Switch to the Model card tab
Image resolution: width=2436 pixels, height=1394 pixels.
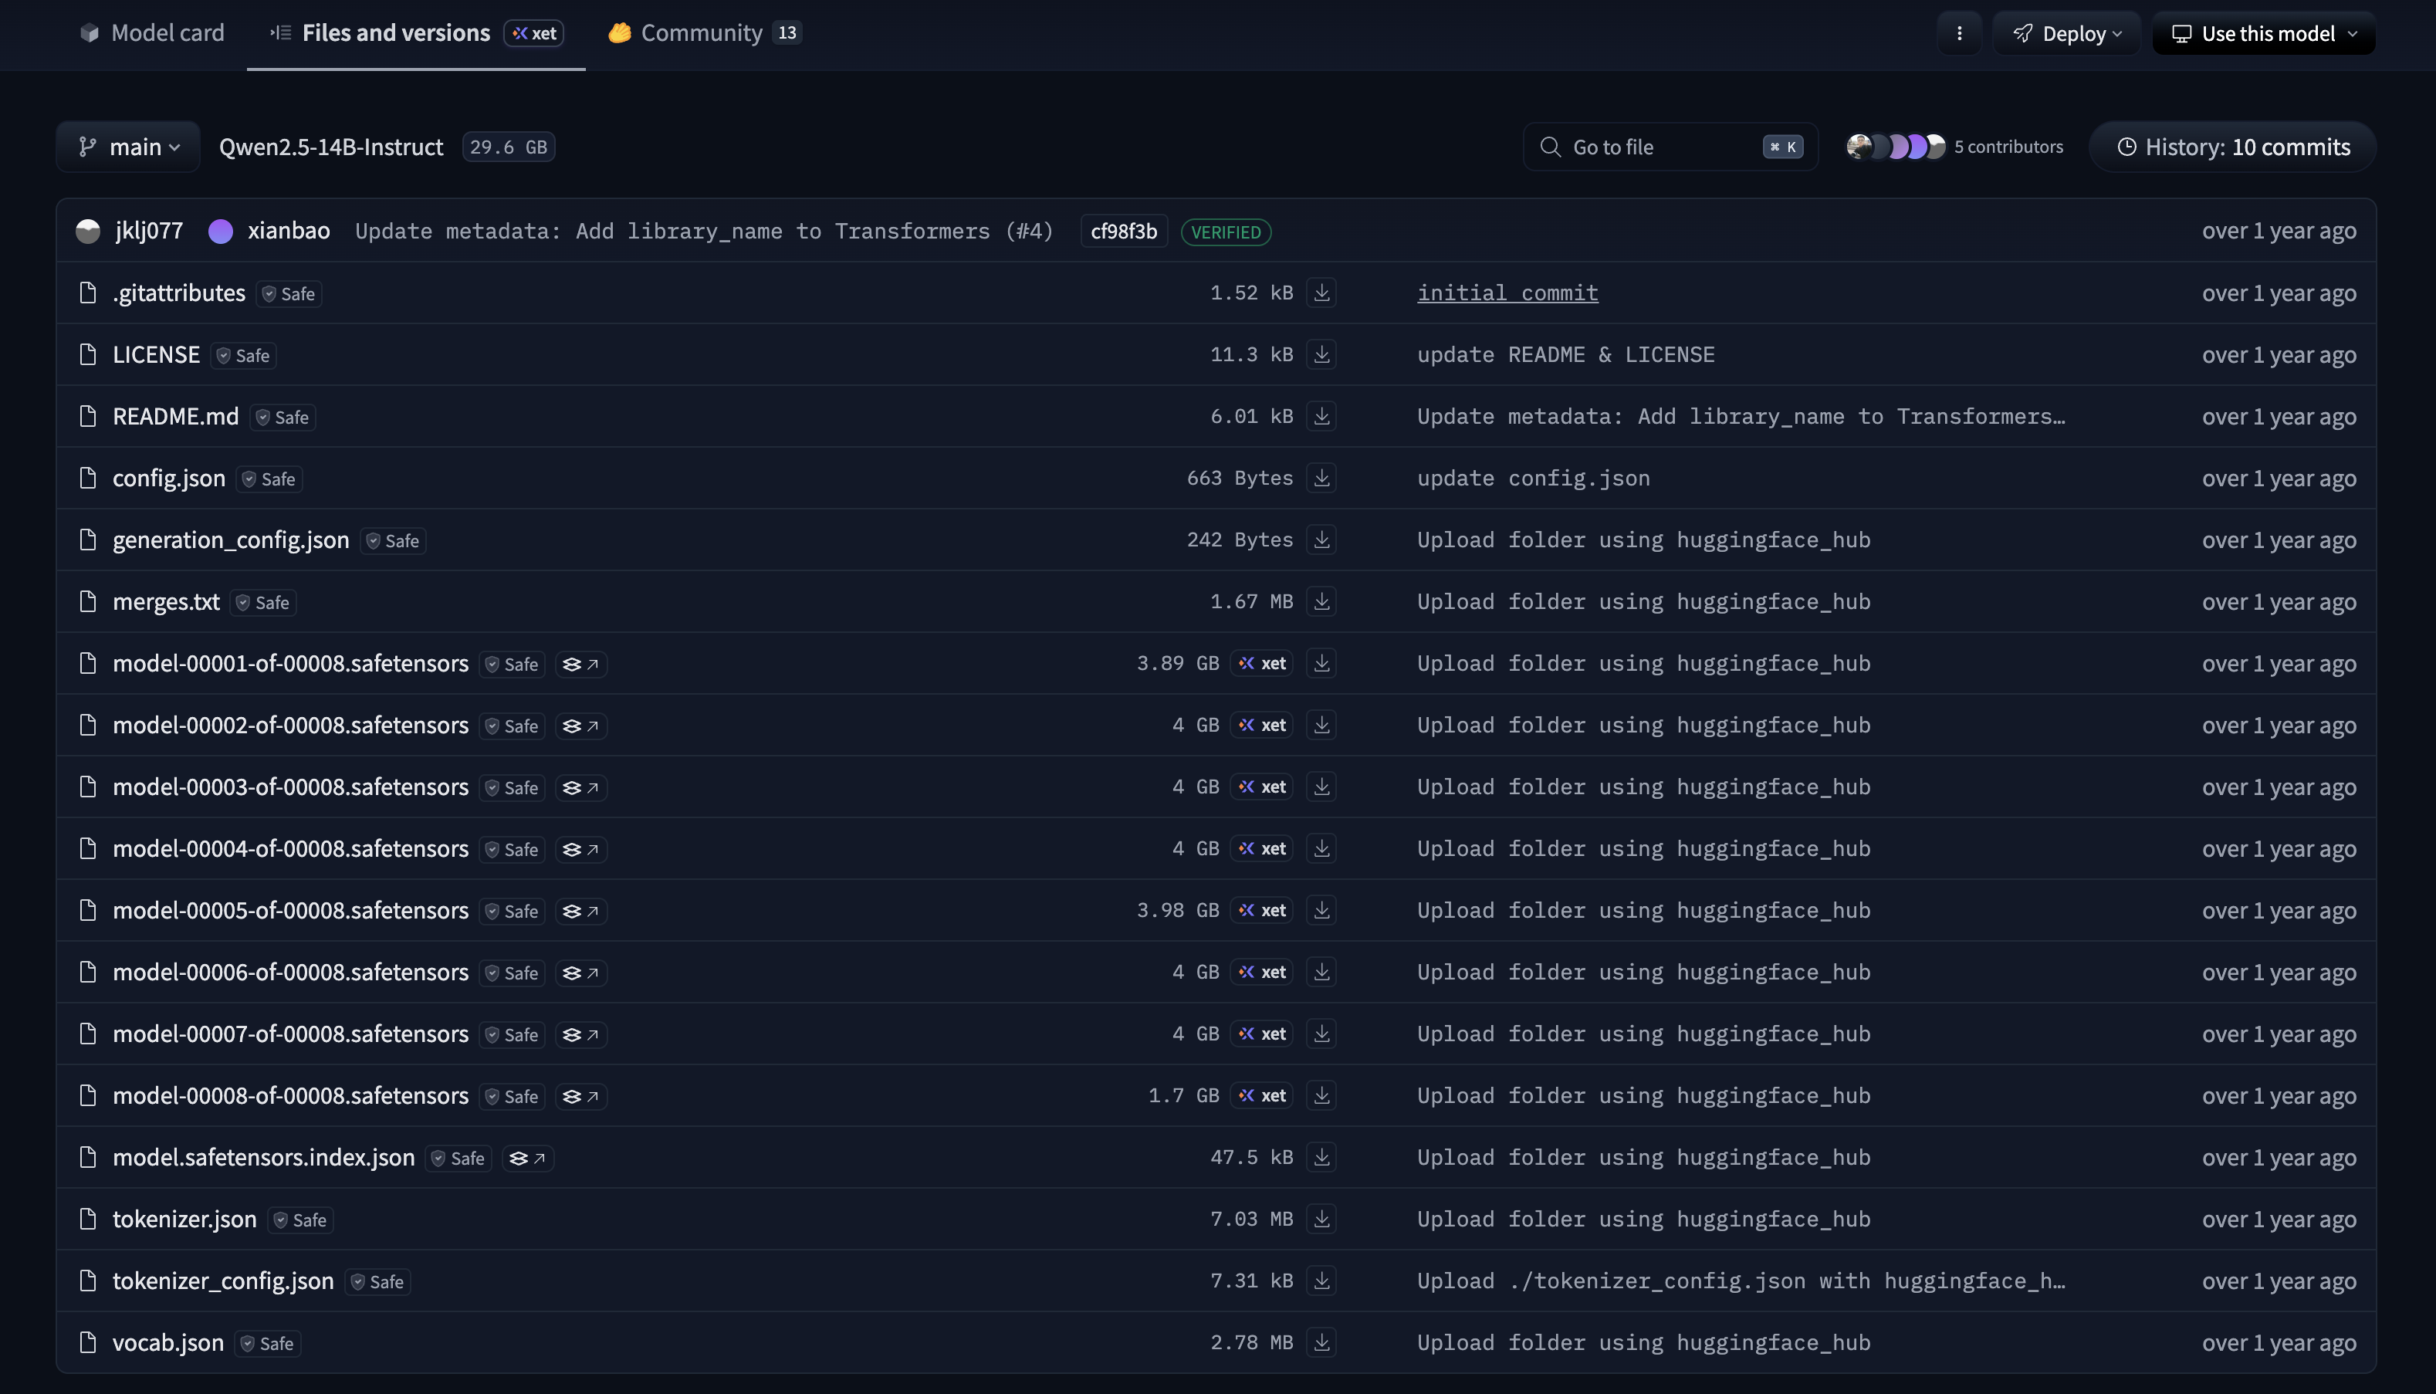pos(151,32)
